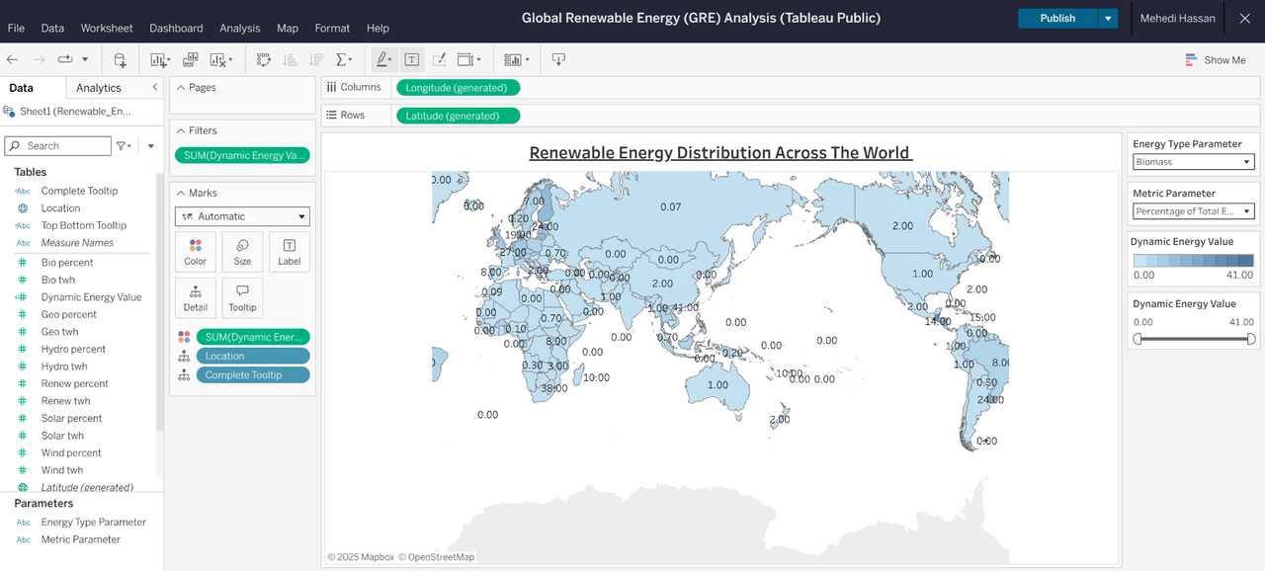Switch to the Data tab
Screen dimensions: 1265x571
click(22, 88)
